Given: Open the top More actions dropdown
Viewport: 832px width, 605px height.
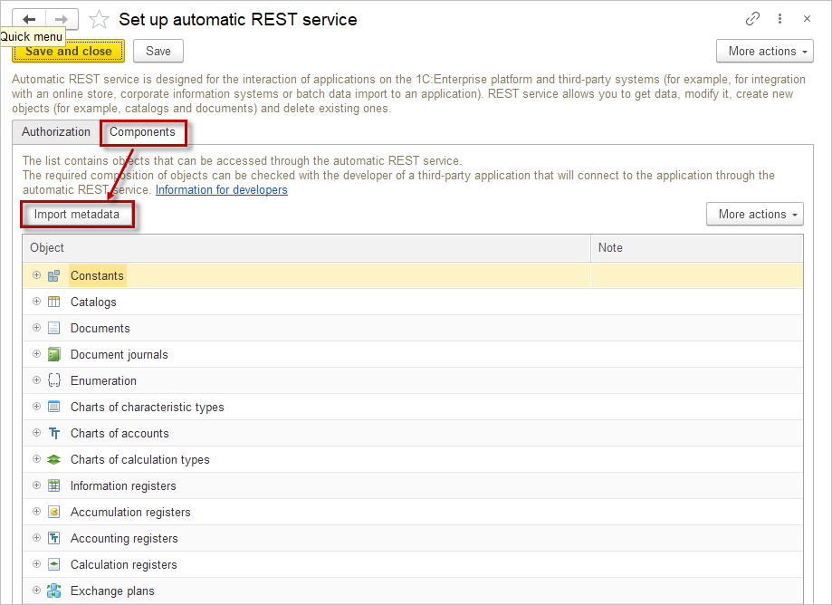Looking at the screenshot, I should coord(764,52).
